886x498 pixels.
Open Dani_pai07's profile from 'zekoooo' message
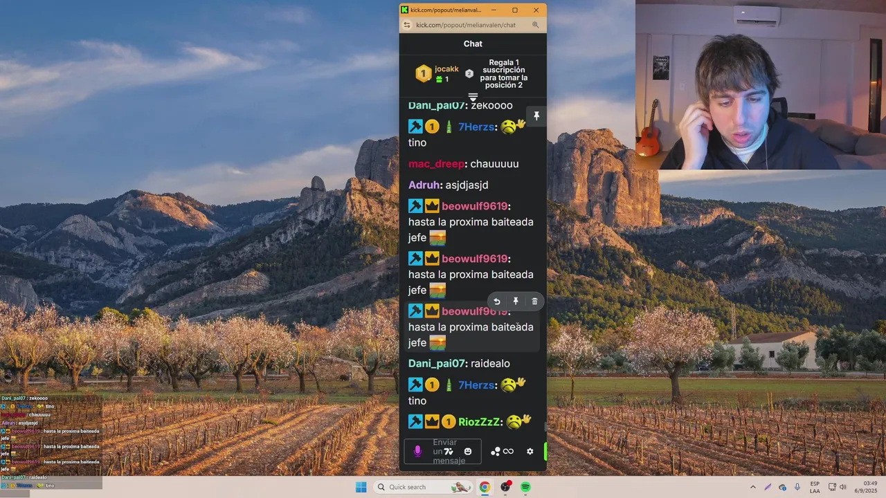(437, 106)
